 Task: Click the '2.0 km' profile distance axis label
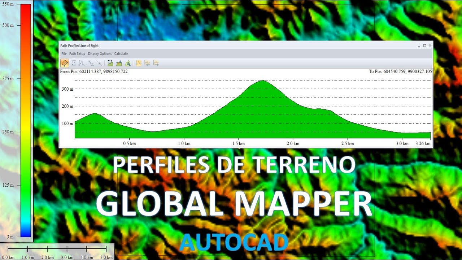coord(293,144)
